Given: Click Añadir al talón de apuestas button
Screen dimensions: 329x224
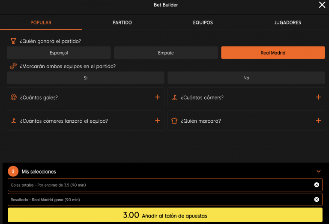Looking at the screenshot, I should pos(165,215).
